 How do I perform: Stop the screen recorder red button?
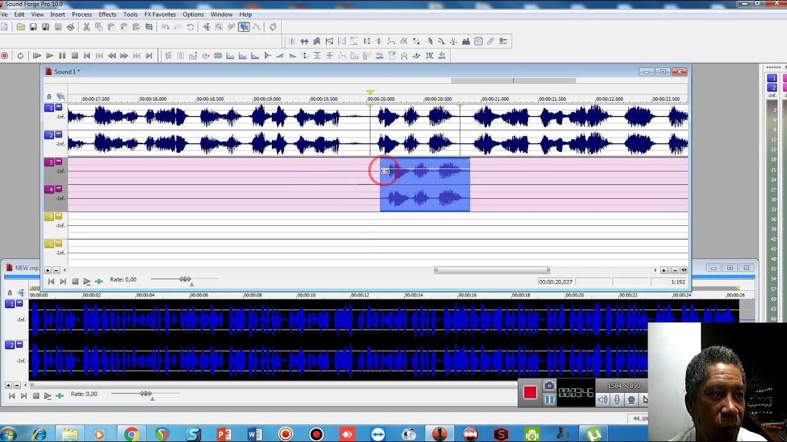pyautogui.click(x=530, y=392)
